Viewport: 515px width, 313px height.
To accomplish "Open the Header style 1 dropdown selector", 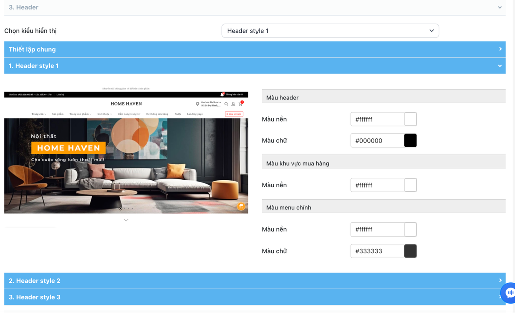I will [x=330, y=31].
